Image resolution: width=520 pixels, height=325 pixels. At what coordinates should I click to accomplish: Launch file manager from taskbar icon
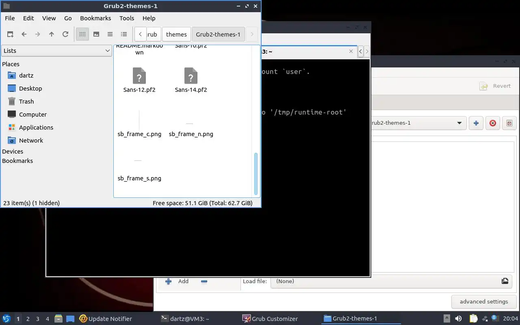point(58,319)
